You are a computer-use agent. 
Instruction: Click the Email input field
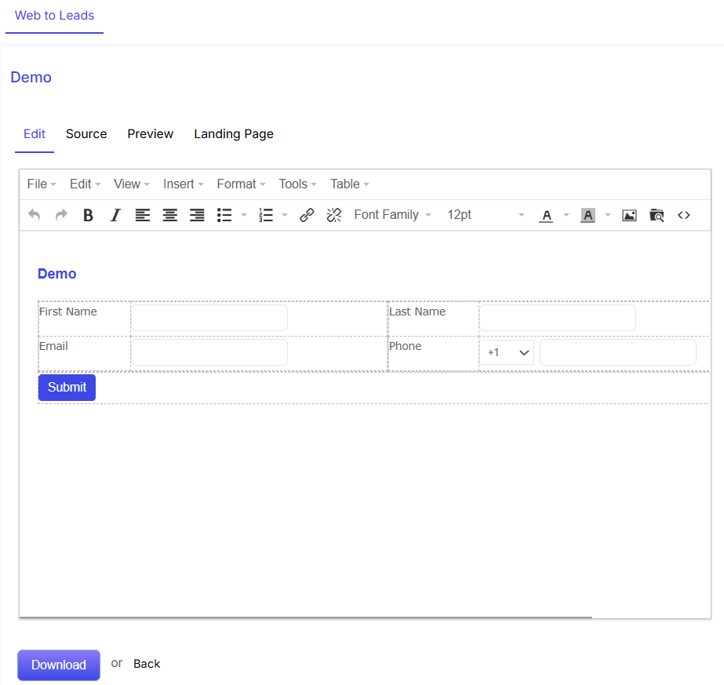tap(209, 352)
